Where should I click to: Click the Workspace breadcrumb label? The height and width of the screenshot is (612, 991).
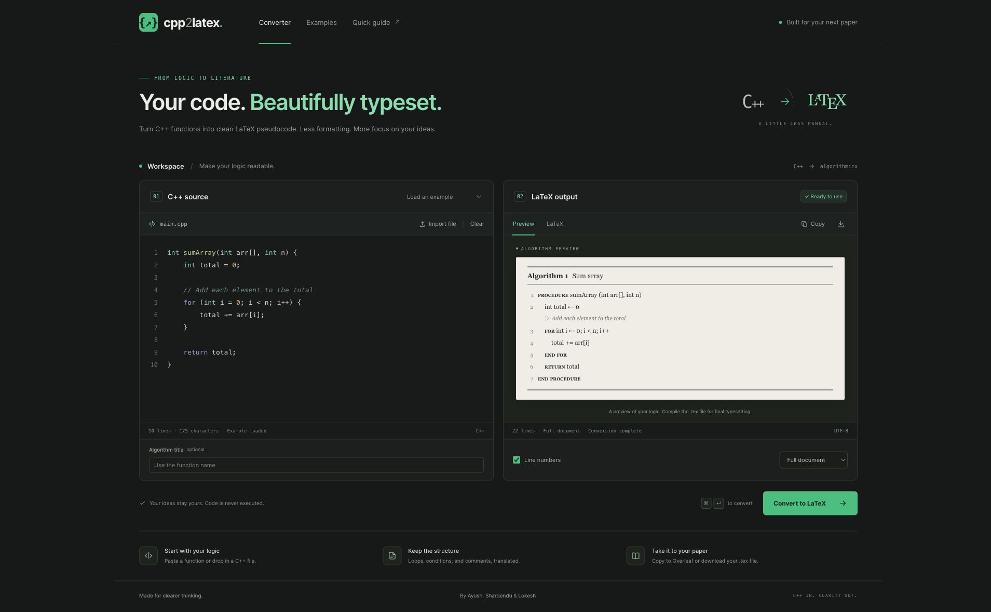point(166,166)
